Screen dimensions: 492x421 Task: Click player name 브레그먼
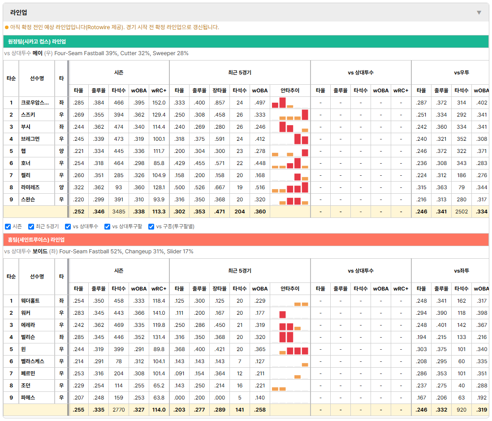(x=30, y=139)
